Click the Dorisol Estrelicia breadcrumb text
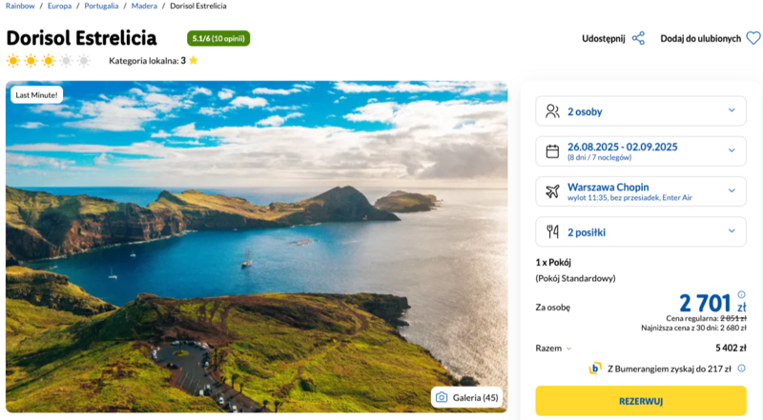Viewport: 763px width, 420px height. (198, 6)
